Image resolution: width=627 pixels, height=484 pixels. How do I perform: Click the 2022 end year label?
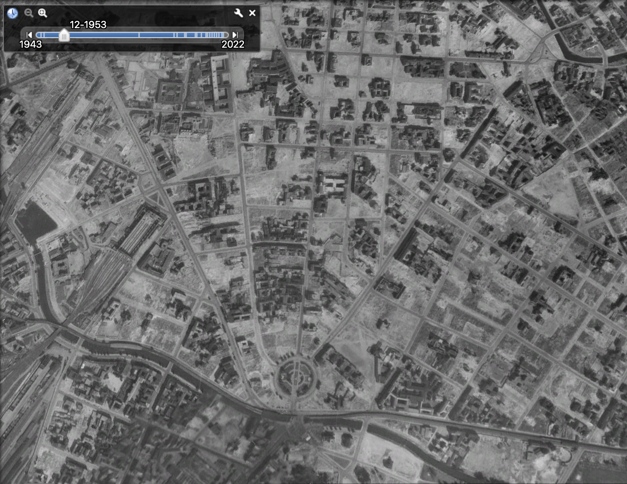(233, 44)
